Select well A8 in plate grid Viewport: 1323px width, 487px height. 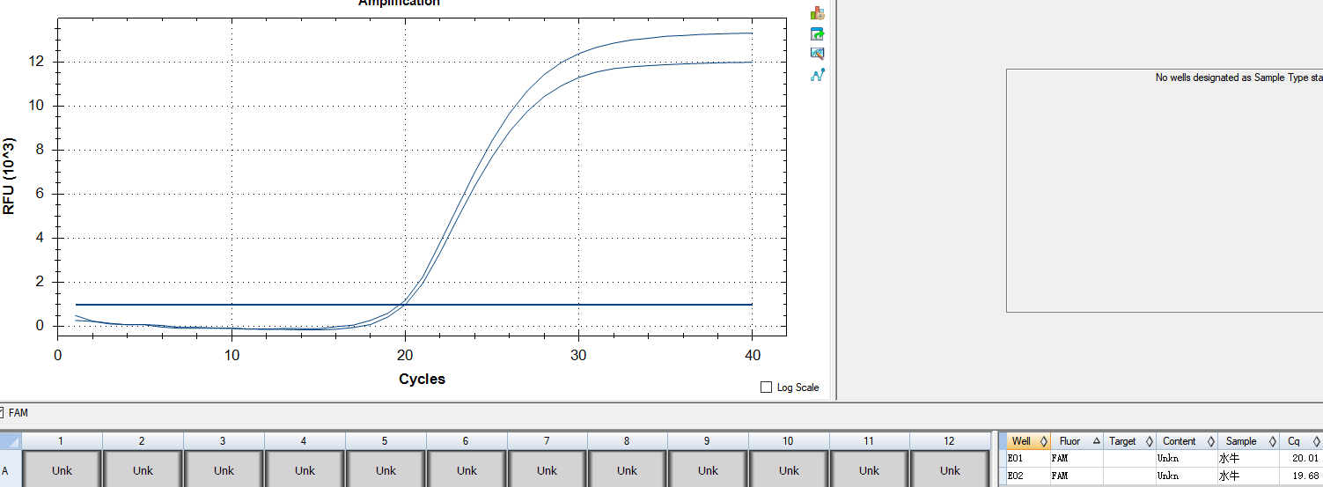(x=627, y=469)
